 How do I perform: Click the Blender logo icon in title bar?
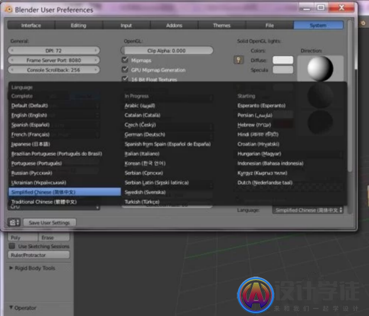coord(8,9)
